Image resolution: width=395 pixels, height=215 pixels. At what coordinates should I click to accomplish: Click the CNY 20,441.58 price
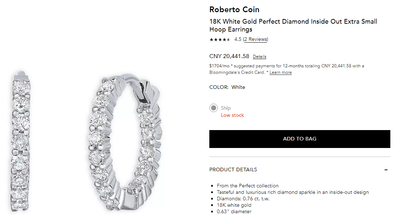click(x=229, y=56)
